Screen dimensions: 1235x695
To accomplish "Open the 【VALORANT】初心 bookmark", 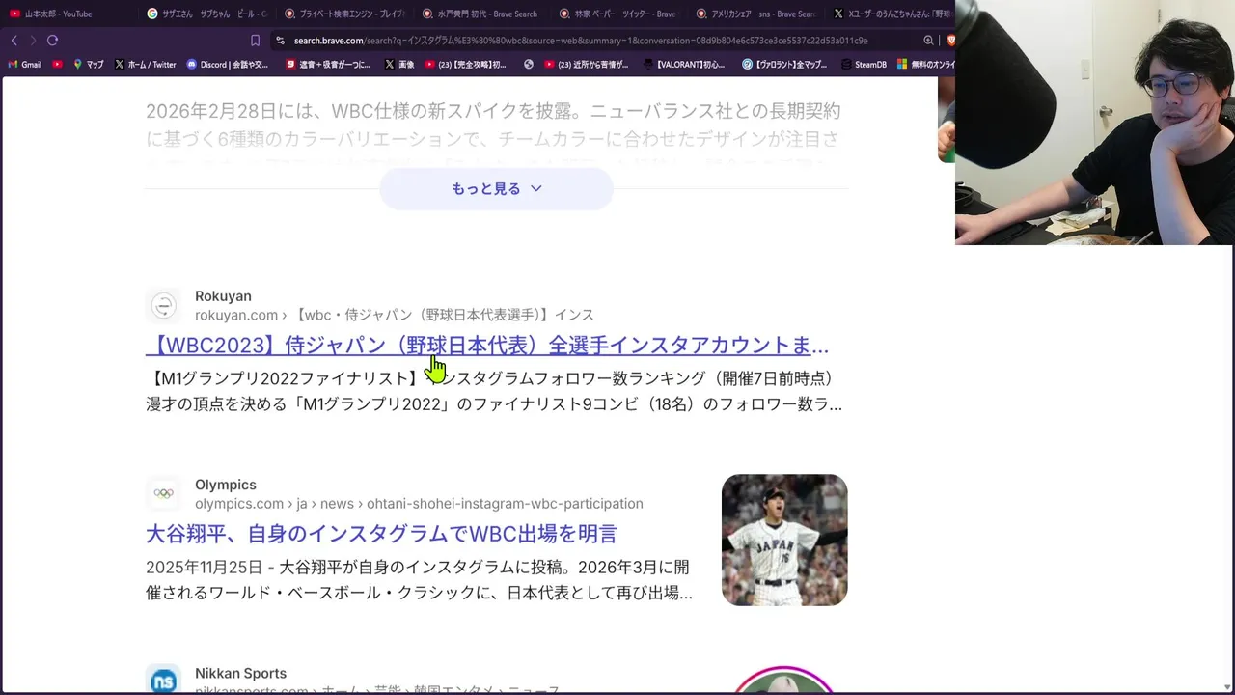I will coord(682,65).
